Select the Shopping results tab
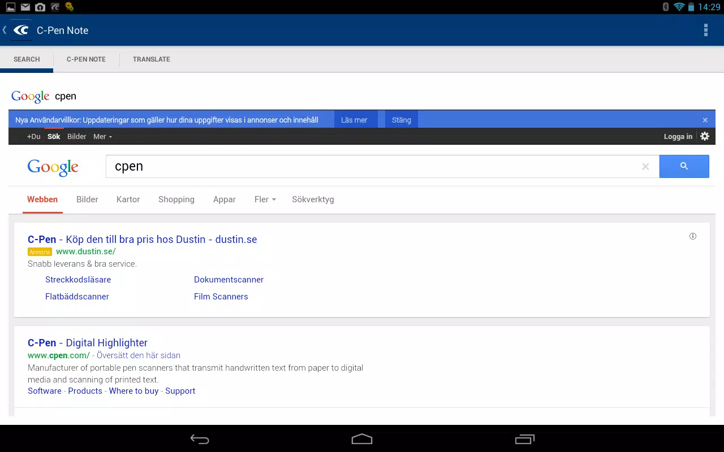 point(176,199)
